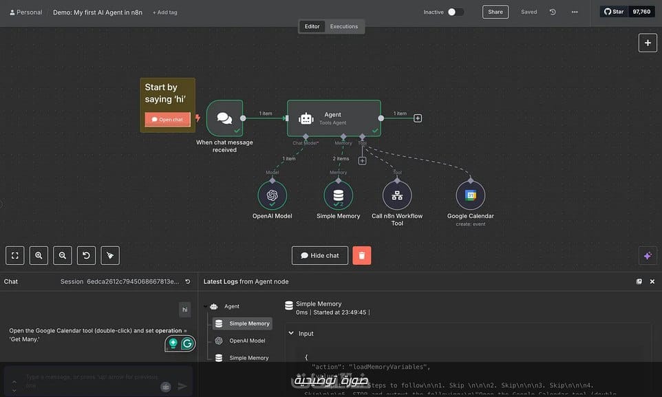Click the Add tag link
This screenshot has width=662, height=397.
point(164,12)
